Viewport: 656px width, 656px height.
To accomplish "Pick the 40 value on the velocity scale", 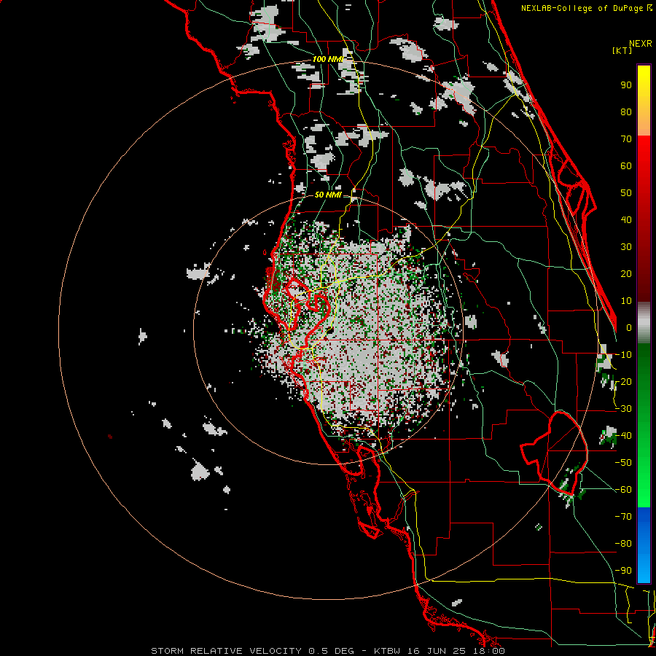I will (626, 220).
